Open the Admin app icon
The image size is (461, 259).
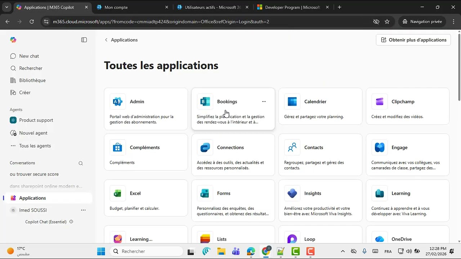117,101
